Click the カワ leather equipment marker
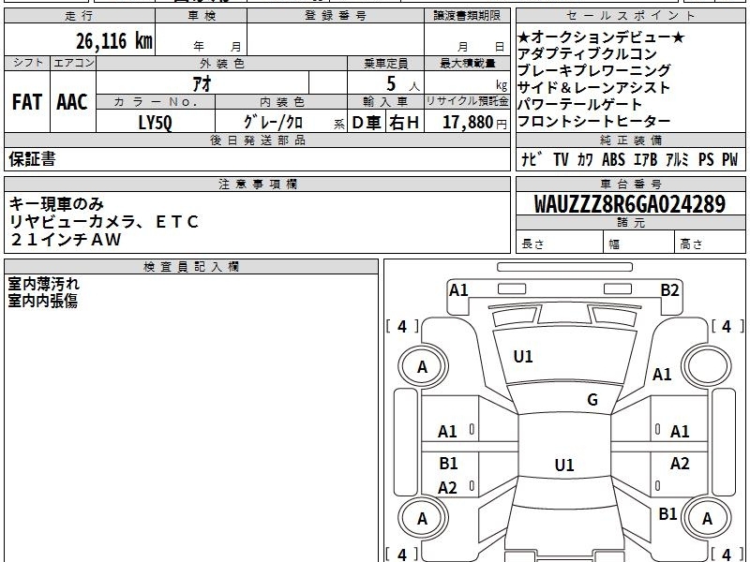 [585, 159]
